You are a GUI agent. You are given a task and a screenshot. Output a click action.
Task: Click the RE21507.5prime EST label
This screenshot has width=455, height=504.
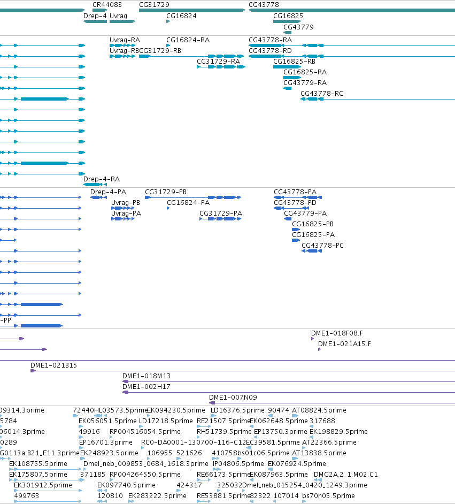(x=224, y=421)
